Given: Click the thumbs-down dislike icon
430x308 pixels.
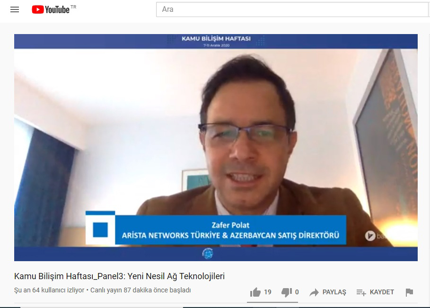Looking at the screenshot, I should (286, 292).
